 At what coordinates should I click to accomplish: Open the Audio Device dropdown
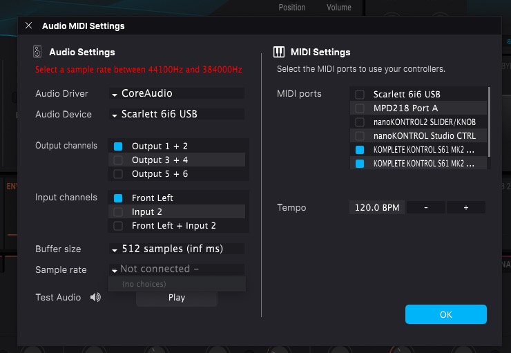pyautogui.click(x=175, y=115)
